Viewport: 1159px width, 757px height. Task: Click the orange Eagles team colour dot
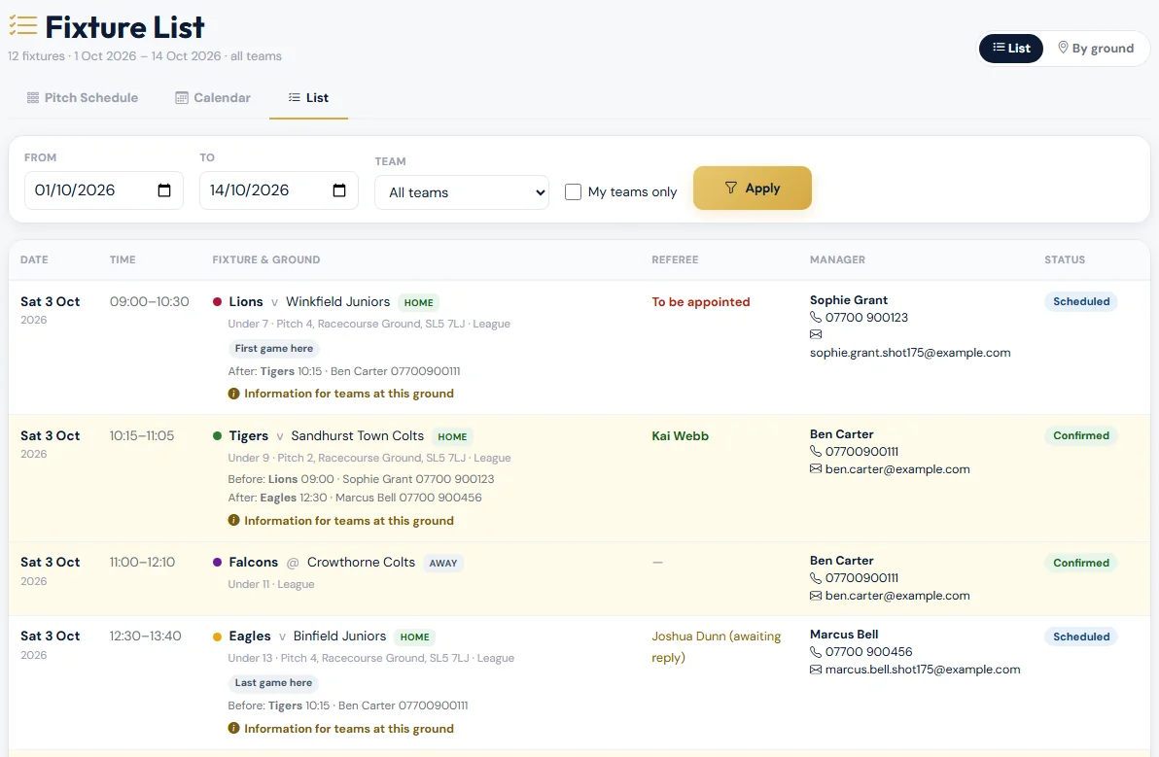pyautogui.click(x=218, y=637)
